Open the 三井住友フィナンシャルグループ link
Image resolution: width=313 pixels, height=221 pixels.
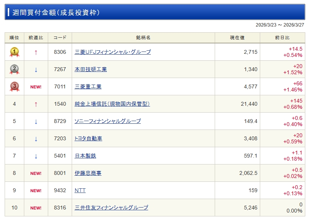coord(111,208)
